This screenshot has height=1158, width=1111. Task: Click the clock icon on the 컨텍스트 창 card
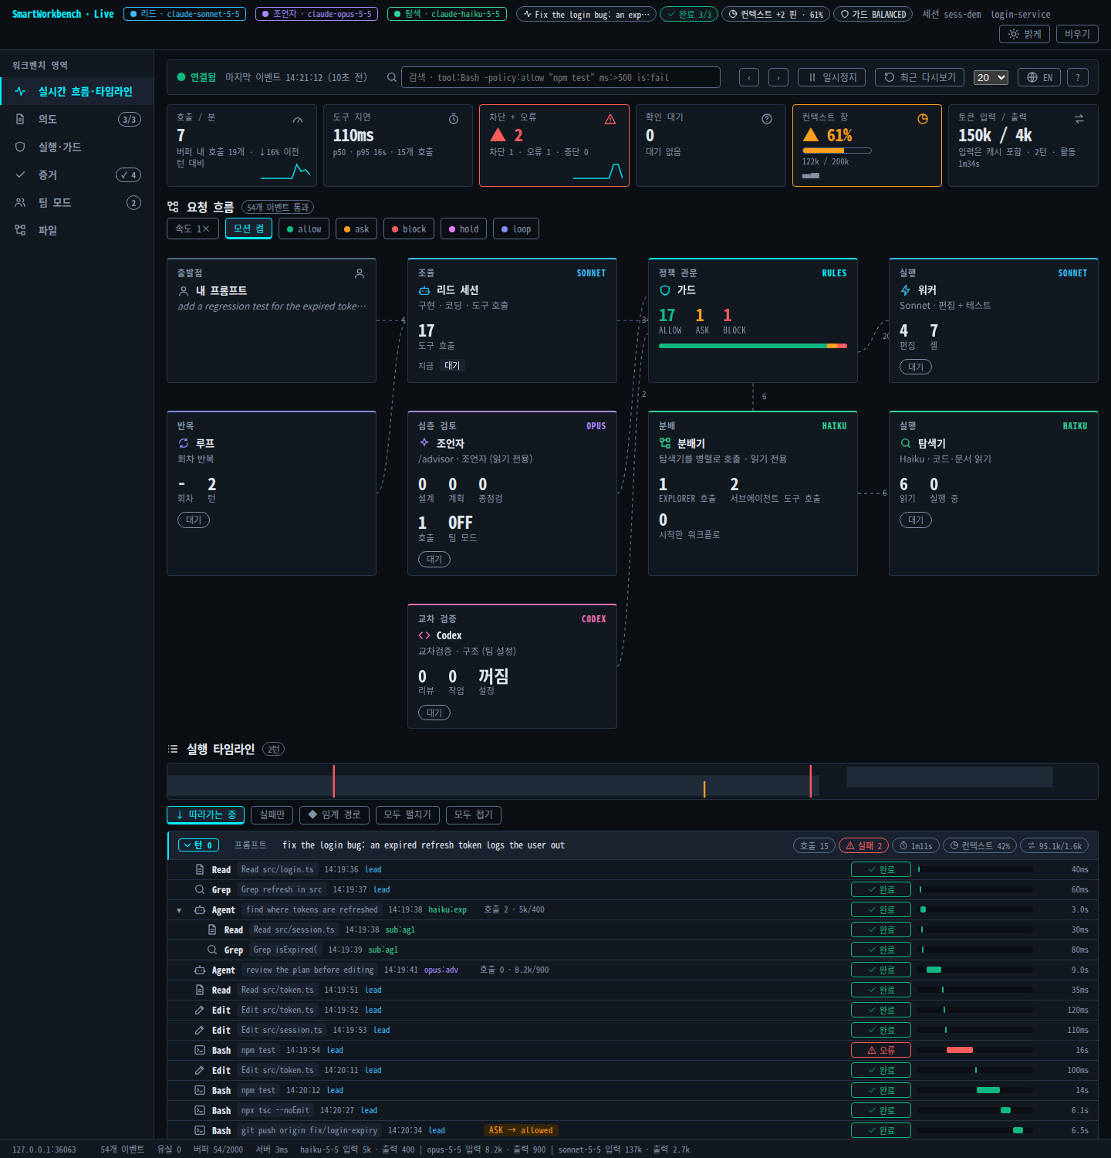[x=923, y=119]
